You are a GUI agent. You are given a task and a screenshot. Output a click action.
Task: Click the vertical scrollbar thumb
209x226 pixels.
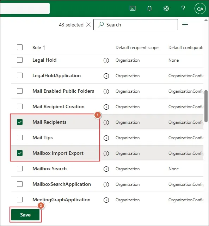[206, 106]
